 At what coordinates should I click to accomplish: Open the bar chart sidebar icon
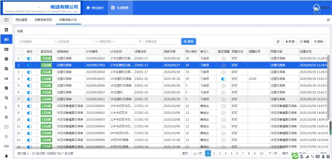(6, 78)
